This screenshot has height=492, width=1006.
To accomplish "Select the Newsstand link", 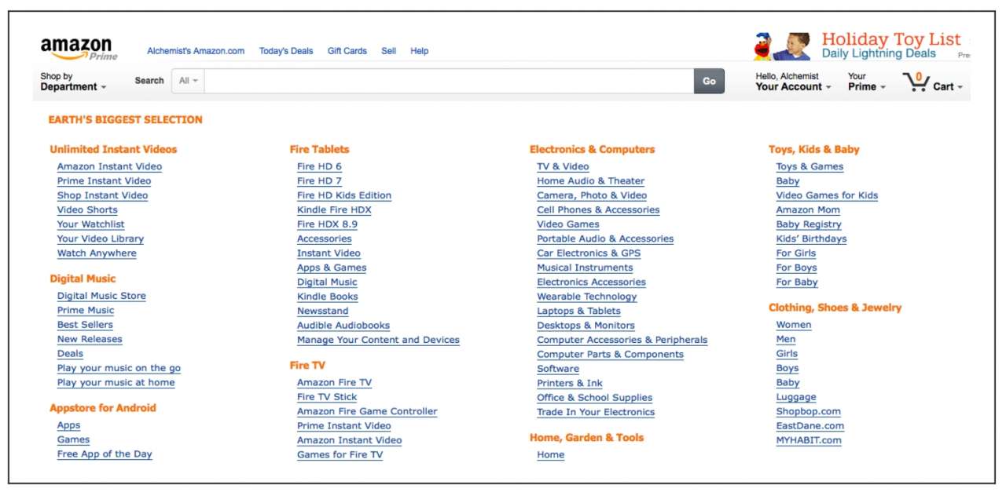I will click(322, 312).
